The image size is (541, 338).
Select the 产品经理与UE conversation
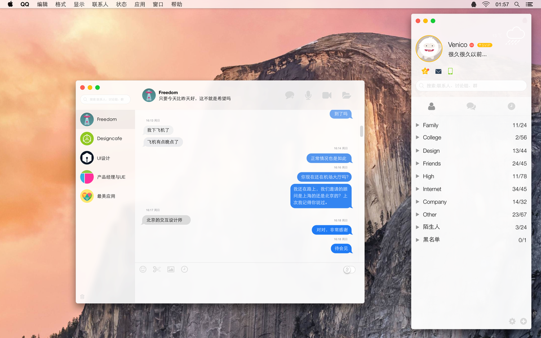pyautogui.click(x=105, y=177)
